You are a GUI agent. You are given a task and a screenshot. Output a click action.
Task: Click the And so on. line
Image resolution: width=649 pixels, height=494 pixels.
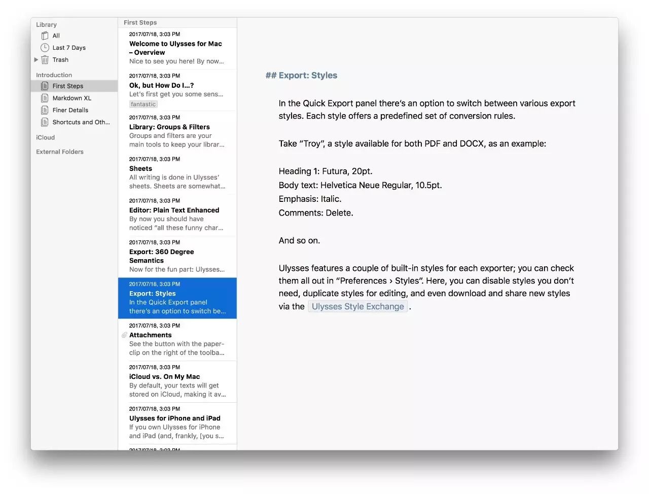(299, 240)
